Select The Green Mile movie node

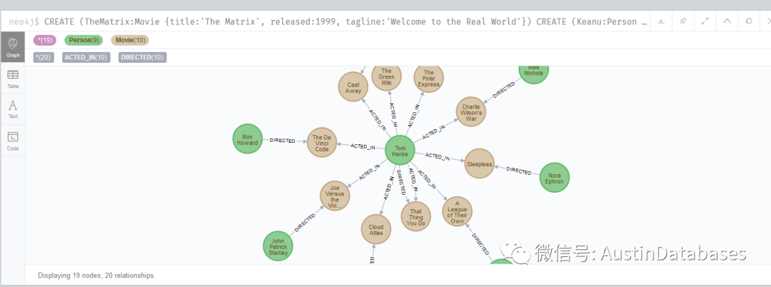click(x=386, y=77)
